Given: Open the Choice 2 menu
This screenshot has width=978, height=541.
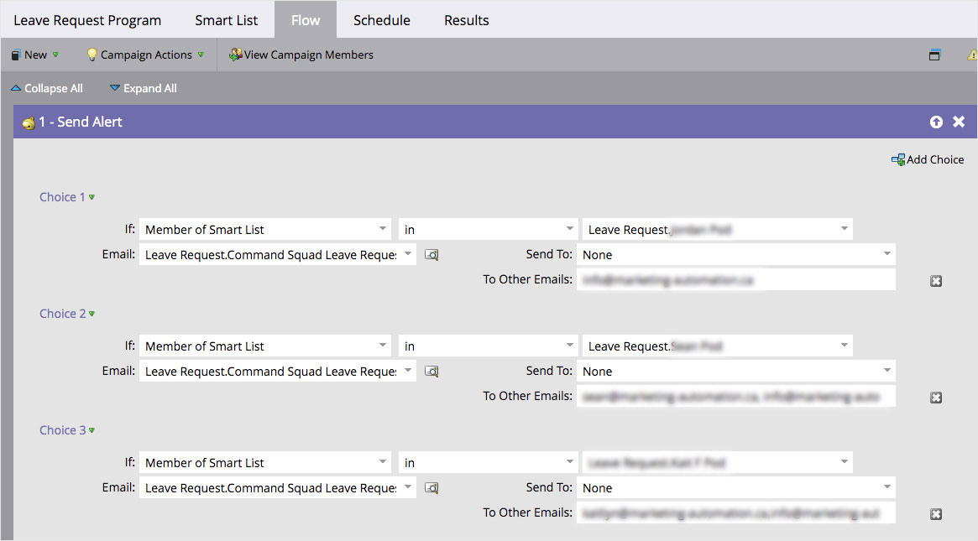Looking at the screenshot, I should pos(66,314).
